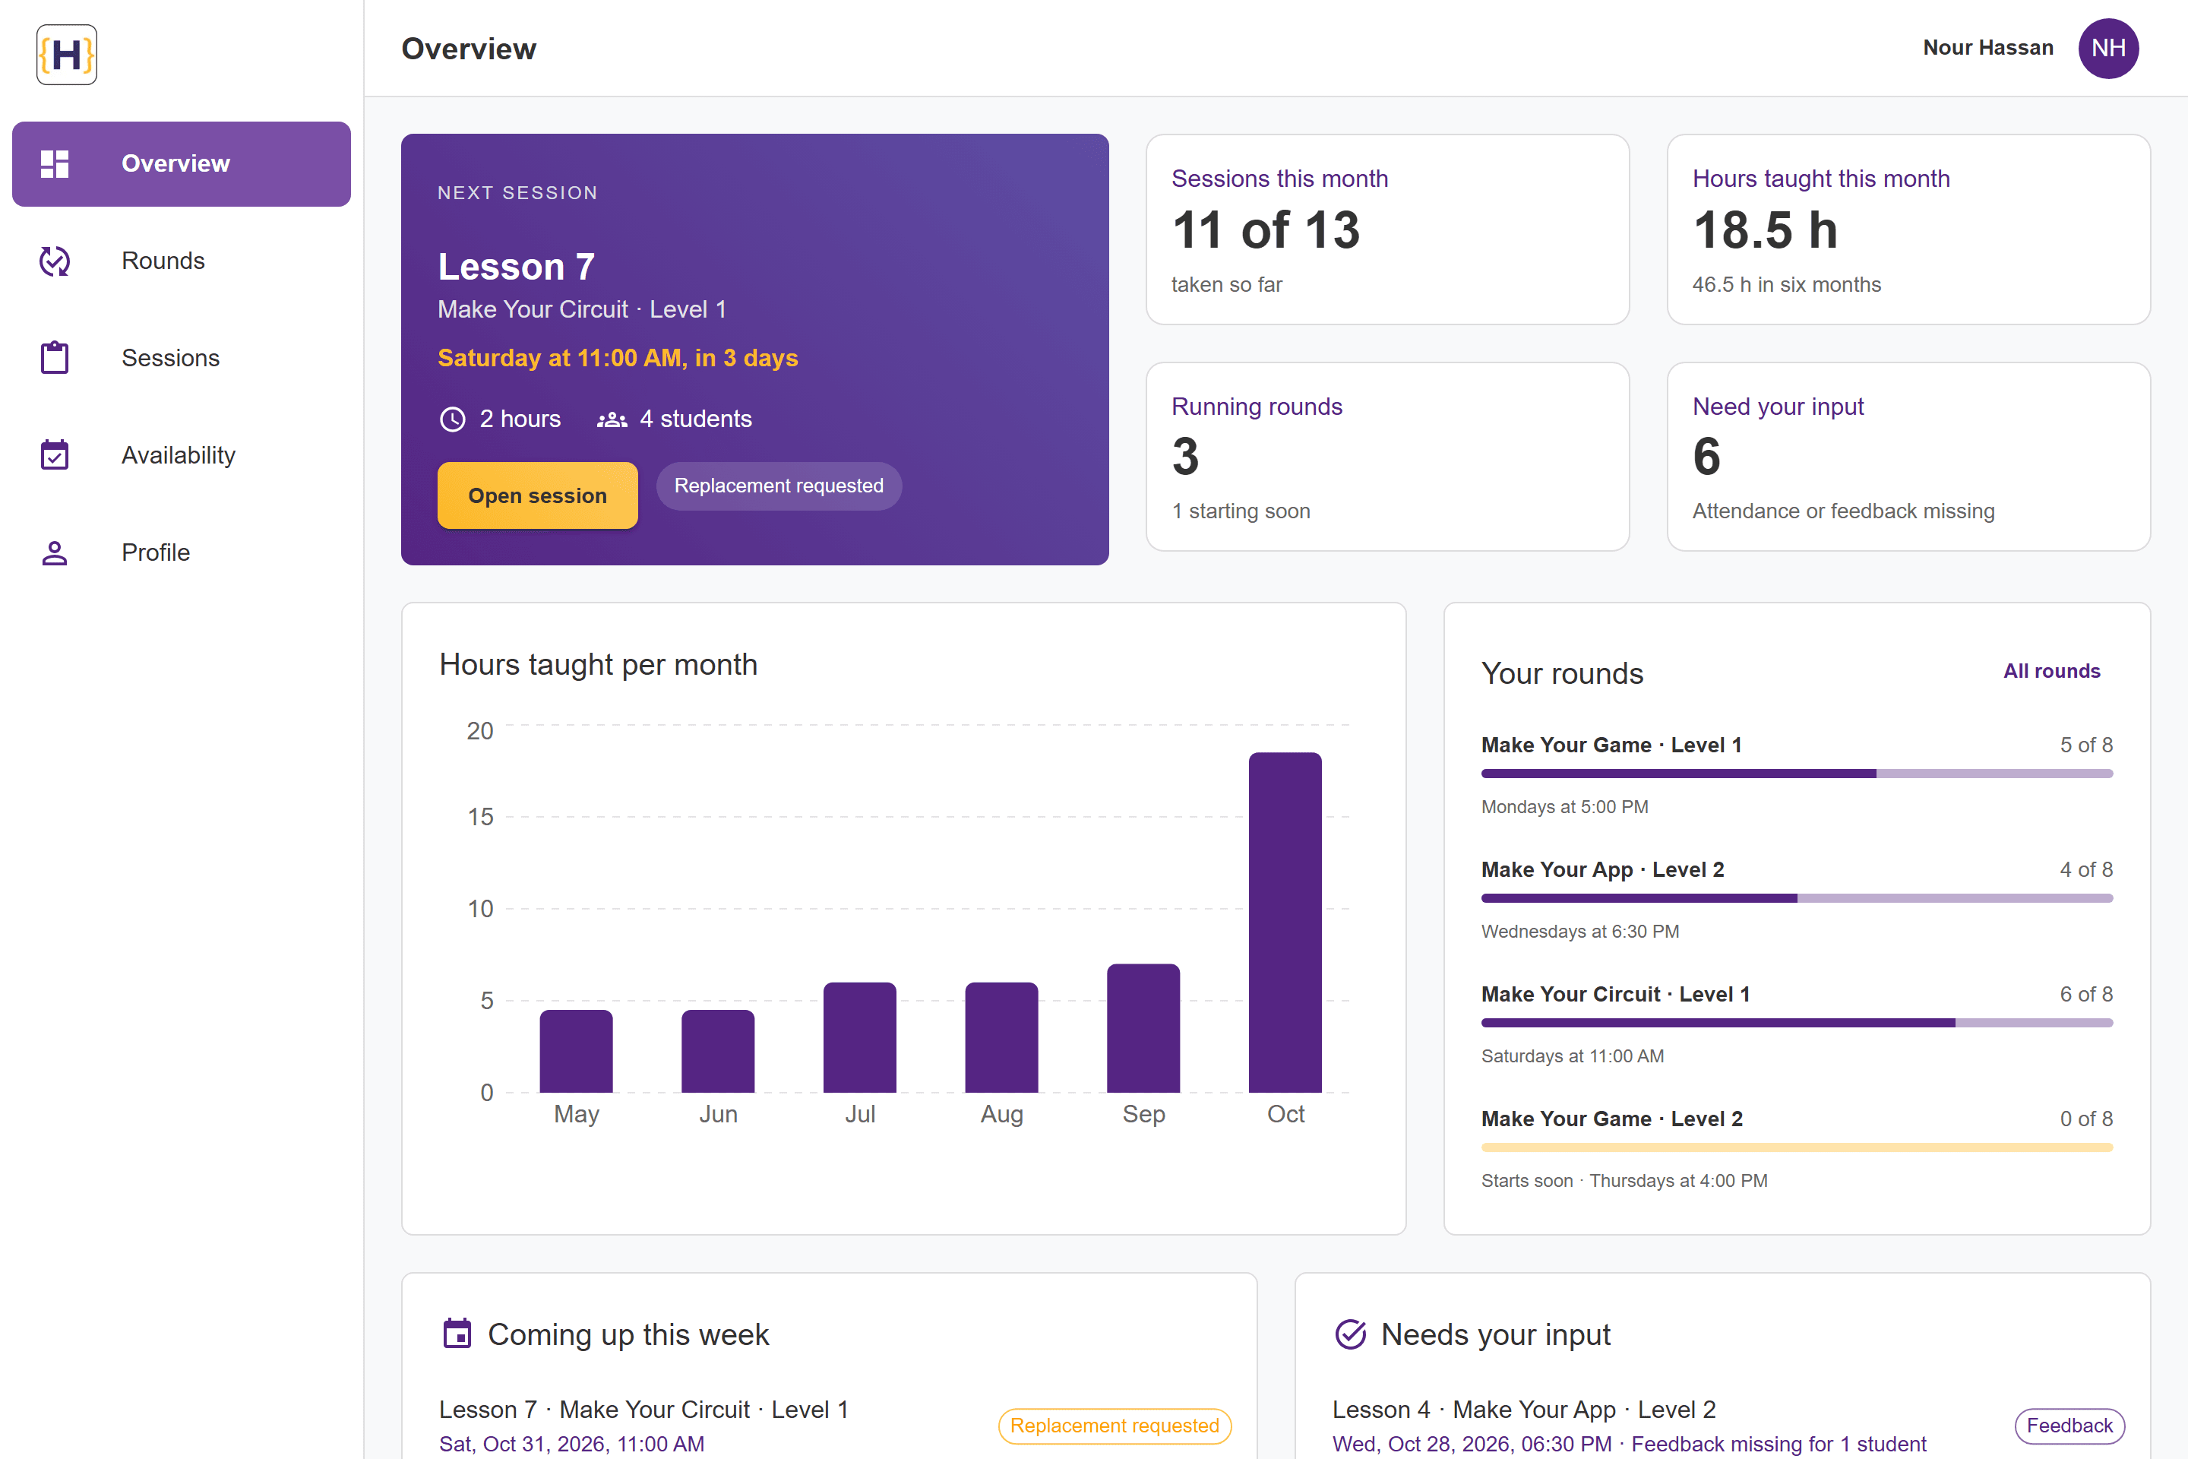
Task: Click the Sessions this month card
Action: 1387,229
